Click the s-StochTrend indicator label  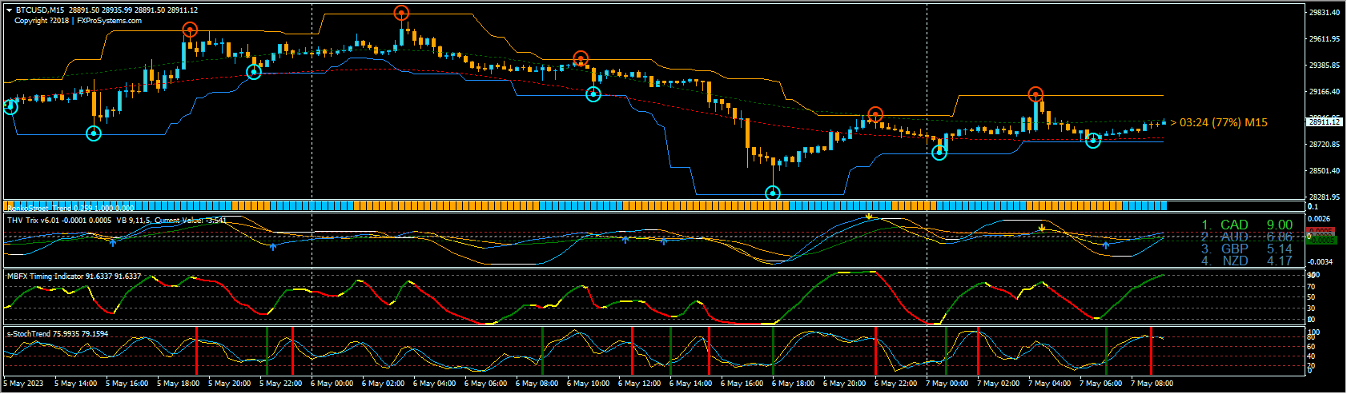tap(58, 334)
